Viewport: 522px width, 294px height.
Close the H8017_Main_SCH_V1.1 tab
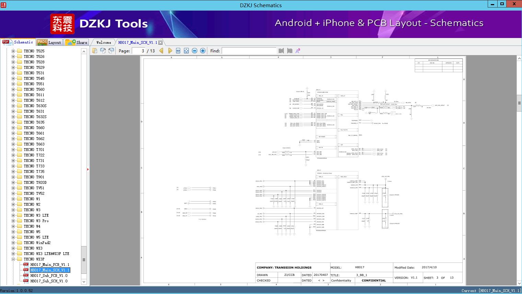160,42
